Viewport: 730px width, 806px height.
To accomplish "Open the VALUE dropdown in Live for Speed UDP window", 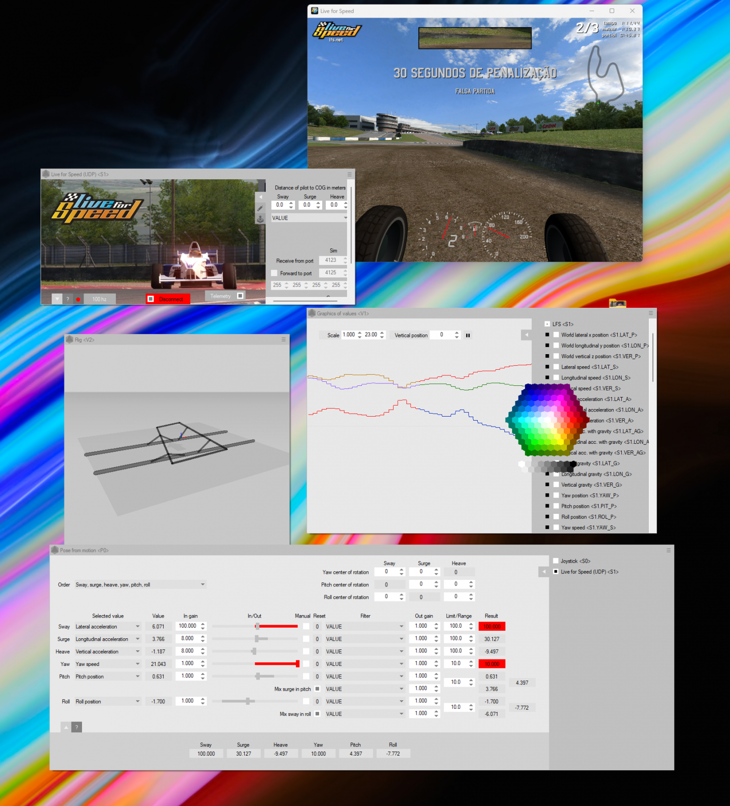I will (x=310, y=218).
